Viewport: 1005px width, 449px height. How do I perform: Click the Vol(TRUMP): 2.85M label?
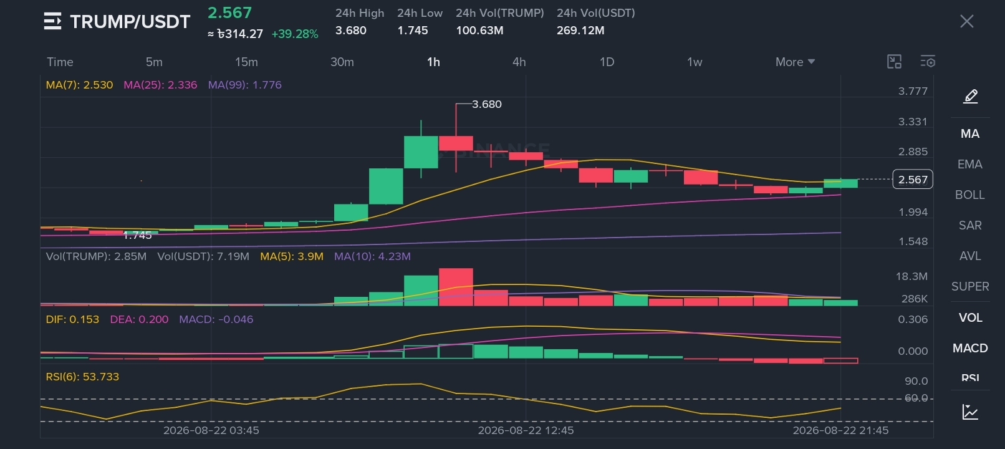(96, 256)
